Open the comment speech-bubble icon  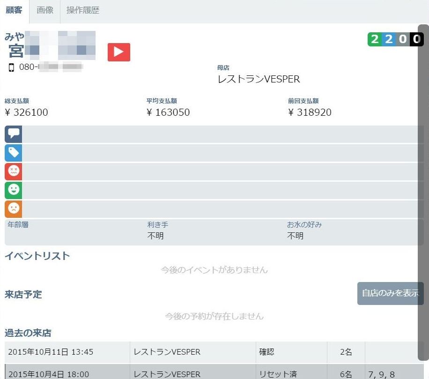(13, 134)
